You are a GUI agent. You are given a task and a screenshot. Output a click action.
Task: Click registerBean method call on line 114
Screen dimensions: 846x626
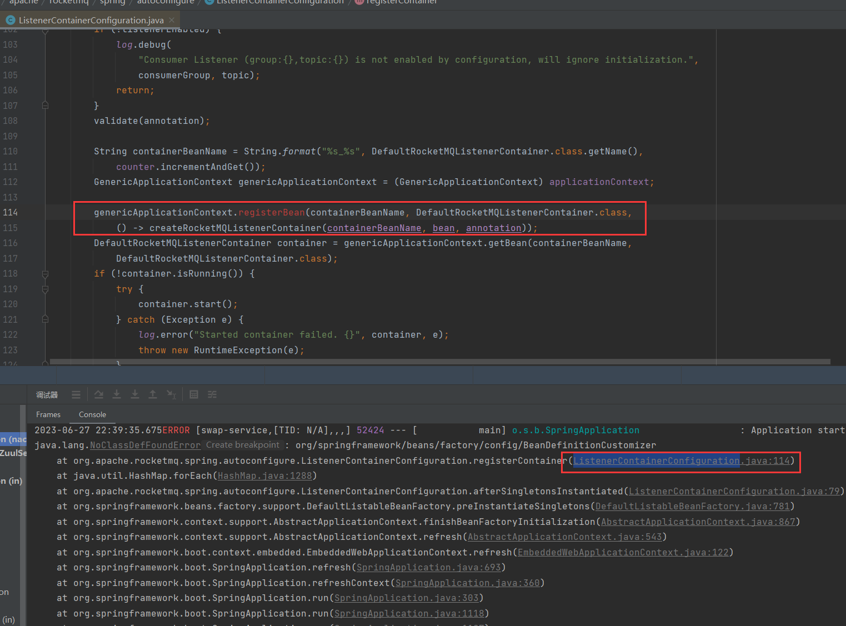[272, 213]
